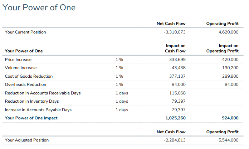The width and height of the screenshot is (249, 149).
Task: Click the Price Increase cash flow value 333,699
Action: point(177,60)
